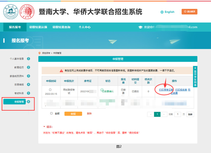This screenshot has height=153, width=211.
Task: Go to the next page arrow
Action: pos(164,114)
